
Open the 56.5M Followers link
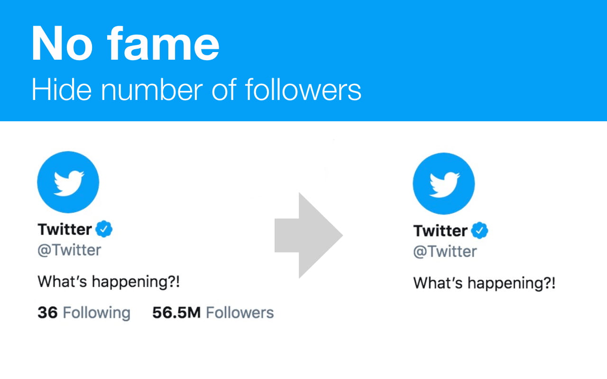point(213,313)
